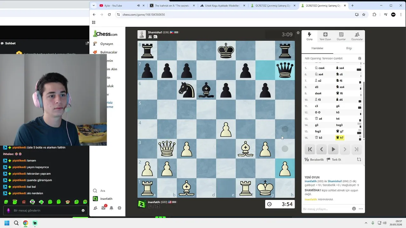The image size is (406, 228).
Task: Open Chrome apps grid in bookmarks bar
Action: click(94, 22)
